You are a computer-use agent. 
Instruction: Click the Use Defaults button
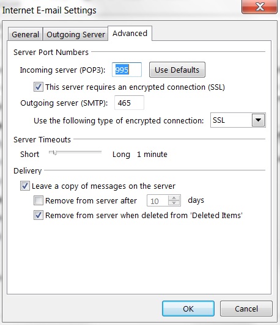(x=177, y=70)
